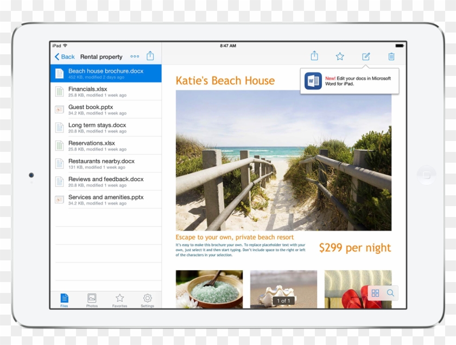The height and width of the screenshot is (345, 456).
Task: Dismiss the Word for iPad banner
Action: (x=349, y=80)
